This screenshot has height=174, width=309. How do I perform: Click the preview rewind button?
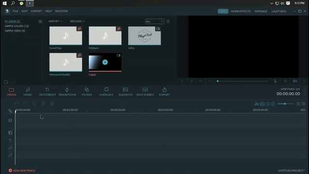(x=183, y=81)
